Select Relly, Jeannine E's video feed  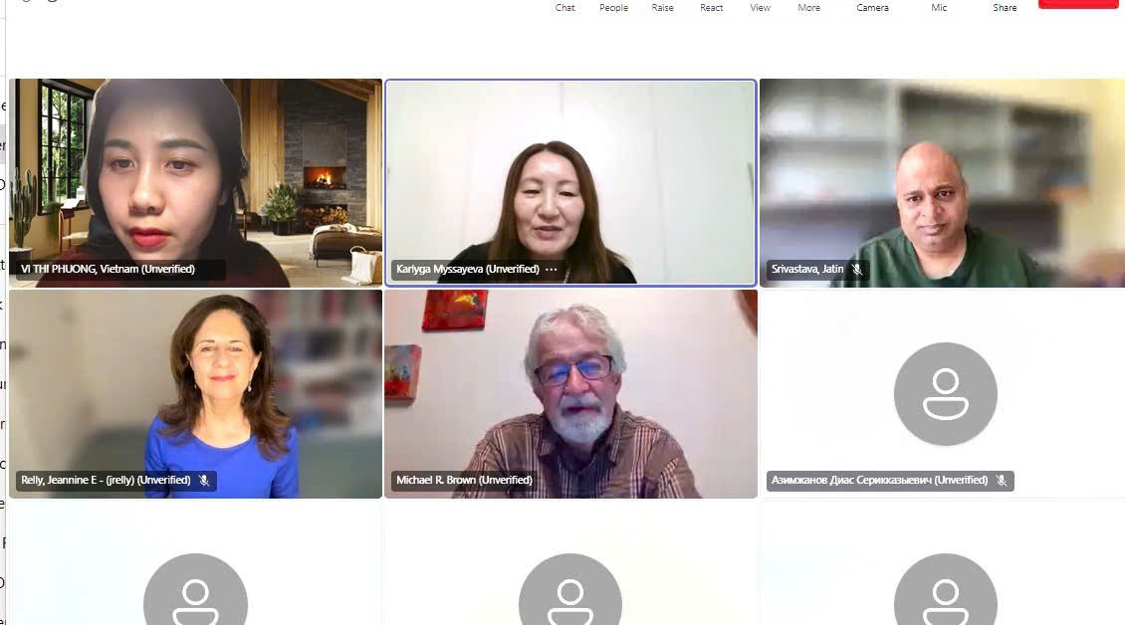195,394
